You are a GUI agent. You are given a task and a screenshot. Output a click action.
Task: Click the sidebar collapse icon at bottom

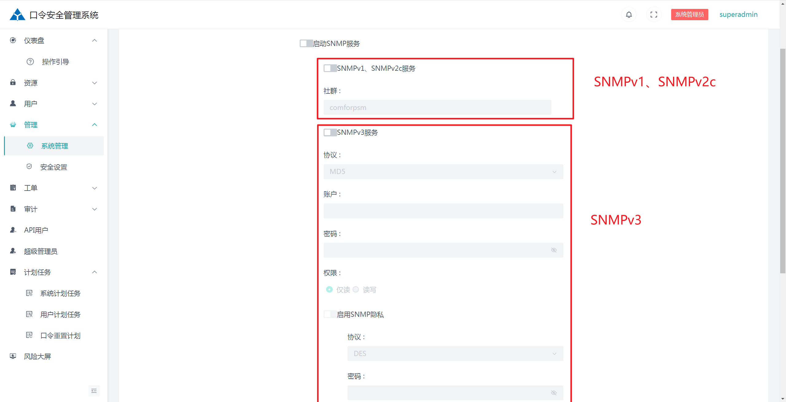94,391
